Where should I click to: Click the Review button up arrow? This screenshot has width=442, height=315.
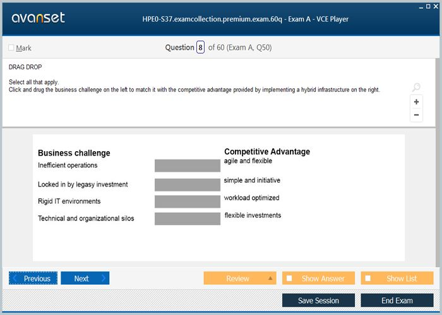click(270, 278)
